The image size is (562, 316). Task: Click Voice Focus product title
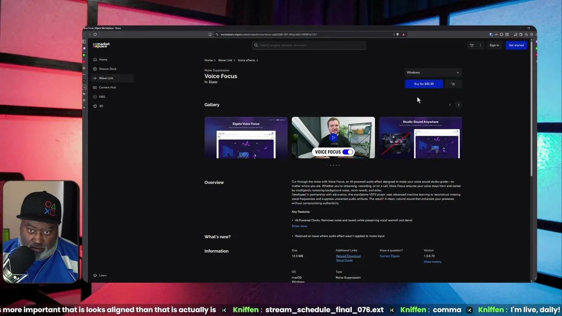point(220,76)
